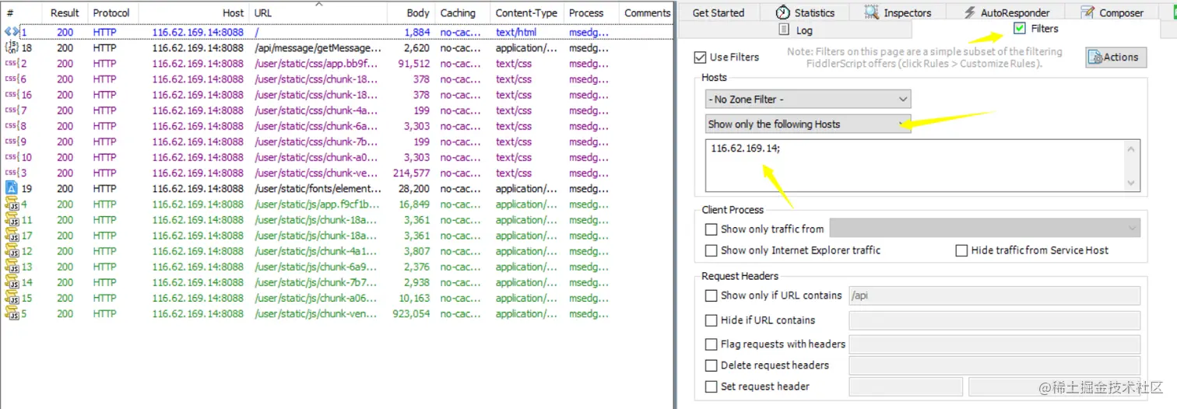Click the CSS icon of session 9

point(11,142)
